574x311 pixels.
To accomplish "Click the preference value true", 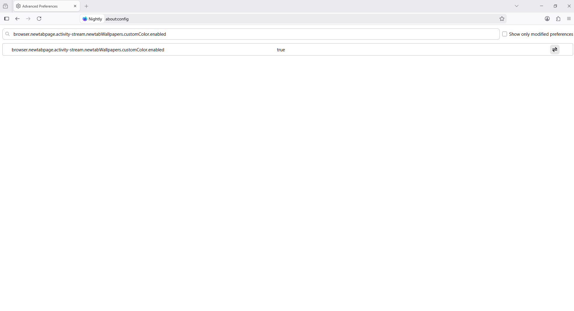I will tap(281, 50).
